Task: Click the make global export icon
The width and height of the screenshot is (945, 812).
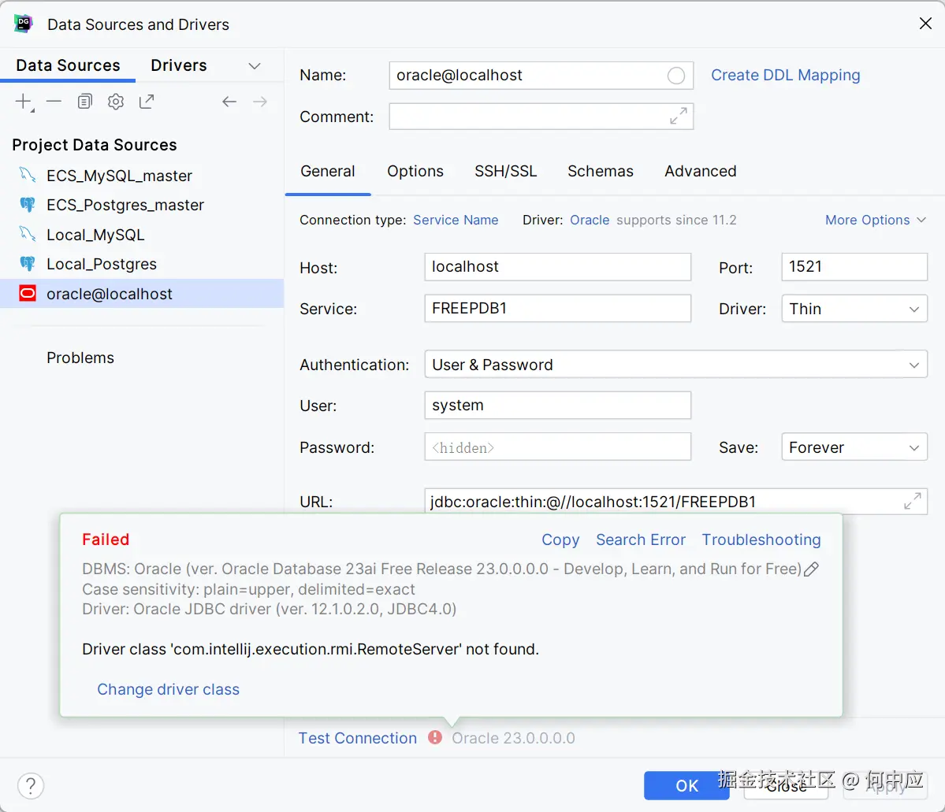Action: [x=147, y=102]
